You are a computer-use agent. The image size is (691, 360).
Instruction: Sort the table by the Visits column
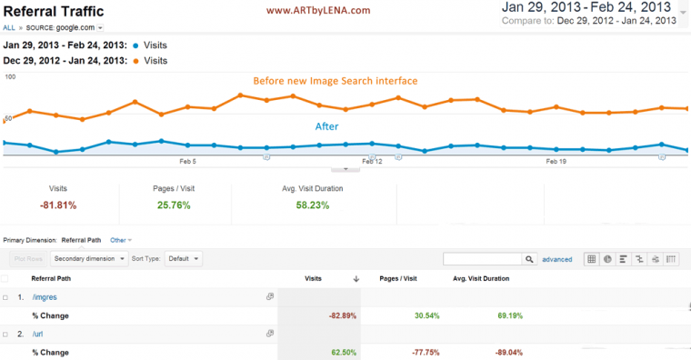(313, 278)
